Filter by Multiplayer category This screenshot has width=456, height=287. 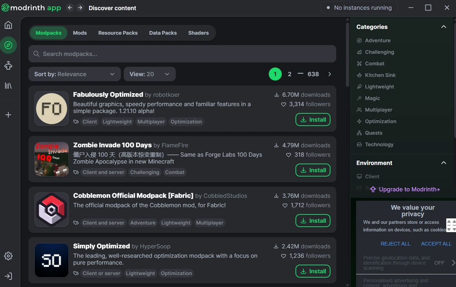[374, 110]
